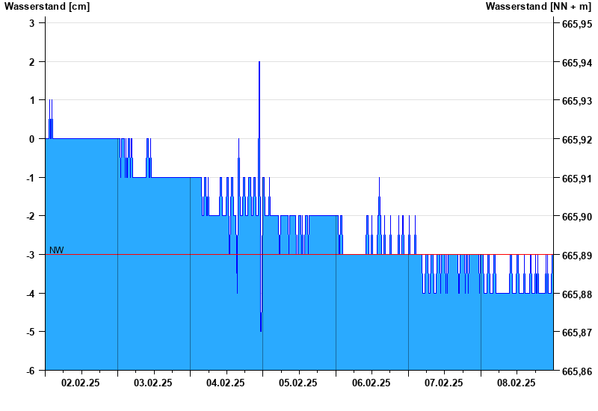Click the right axis value 665,94
This screenshot has width=598, height=411.
point(577,63)
